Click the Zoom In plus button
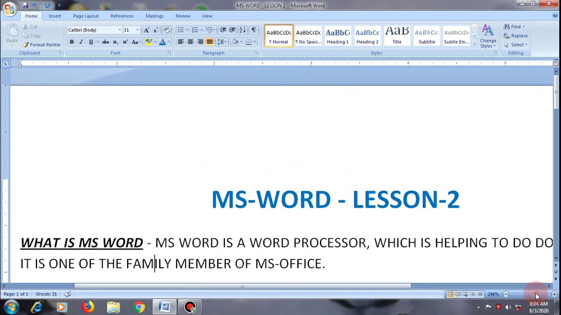This screenshot has width=561, height=315. coord(554,294)
